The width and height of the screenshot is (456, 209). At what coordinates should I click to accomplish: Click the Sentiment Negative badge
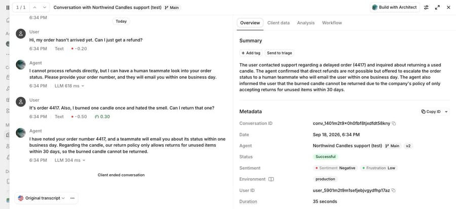click(335, 168)
